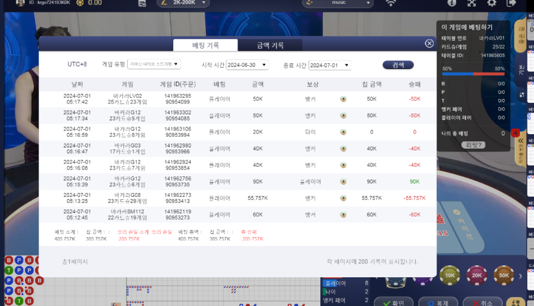
Task: Select the 50K chip
Action: pos(504,275)
